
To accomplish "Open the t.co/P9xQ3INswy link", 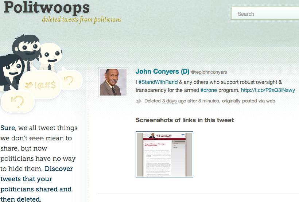I will click(x=268, y=90).
